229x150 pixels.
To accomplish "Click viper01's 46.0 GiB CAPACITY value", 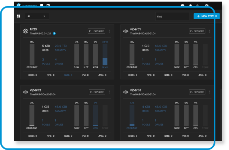I will (161, 46).
